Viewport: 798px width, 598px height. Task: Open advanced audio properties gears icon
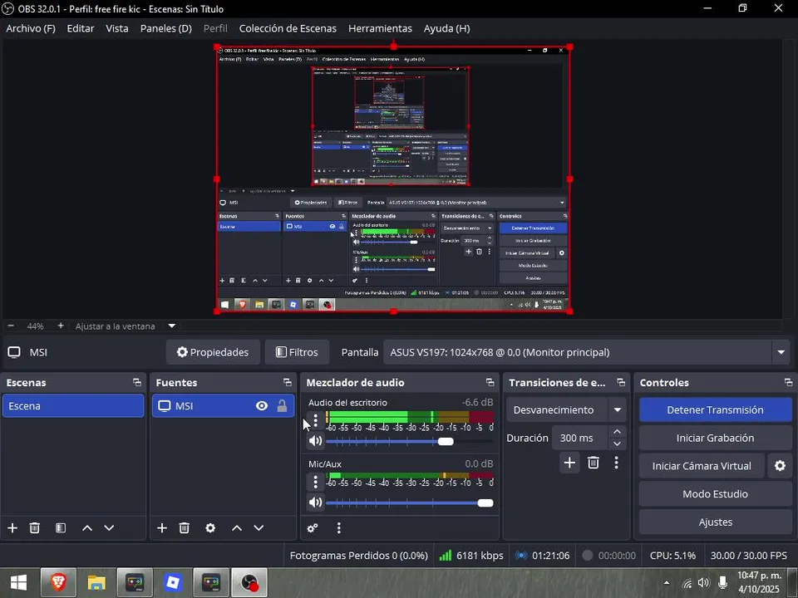click(x=313, y=528)
